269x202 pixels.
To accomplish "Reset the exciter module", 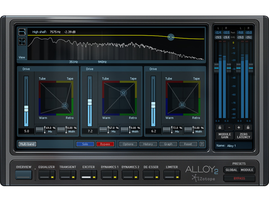I will [x=188, y=144].
